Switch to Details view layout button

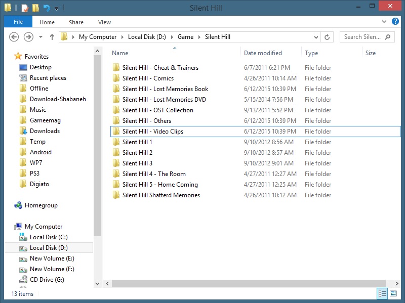[x=383, y=294]
